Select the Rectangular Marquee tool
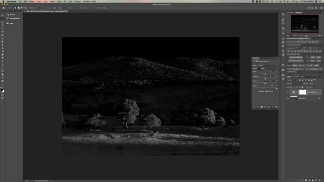This screenshot has width=324, height=182. (3, 19)
